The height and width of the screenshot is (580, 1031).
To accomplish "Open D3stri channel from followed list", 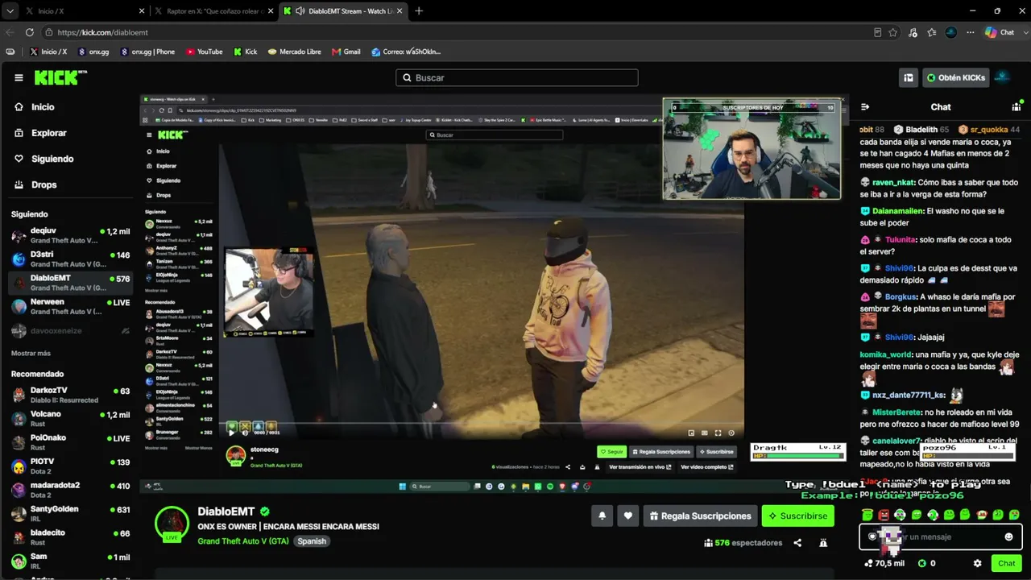I will click(x=71, y=259).
